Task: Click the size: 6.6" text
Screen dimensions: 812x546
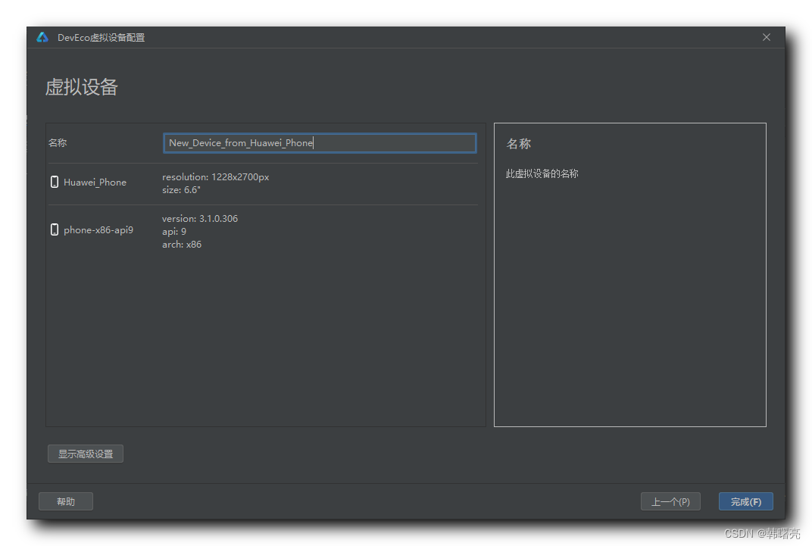Action: [181, 190]
